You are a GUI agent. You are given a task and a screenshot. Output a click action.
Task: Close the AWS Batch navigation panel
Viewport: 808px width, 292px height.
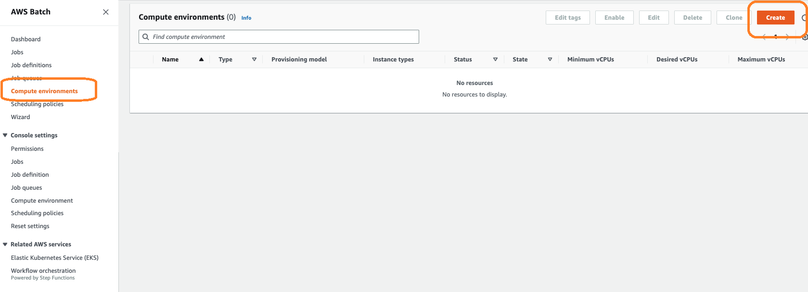point(106,12)
